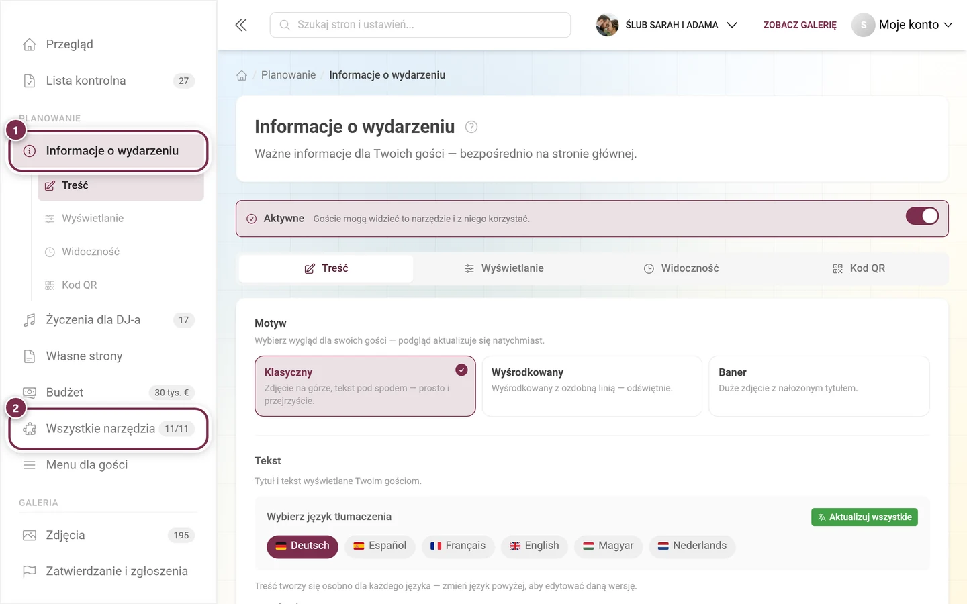Click the home breadcrumb icon
This screenshot has height=604, width=967.
coord(242,75)
